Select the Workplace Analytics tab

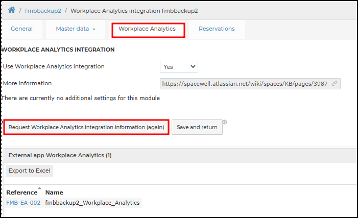[x=147, y=29]
